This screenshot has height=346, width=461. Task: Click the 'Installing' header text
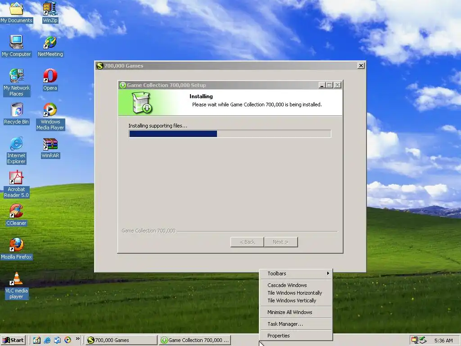coord(201,96)
